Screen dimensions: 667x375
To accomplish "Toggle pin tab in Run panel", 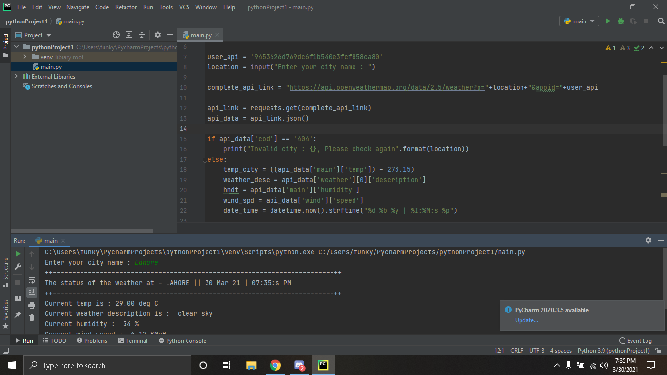I will 18,315.
